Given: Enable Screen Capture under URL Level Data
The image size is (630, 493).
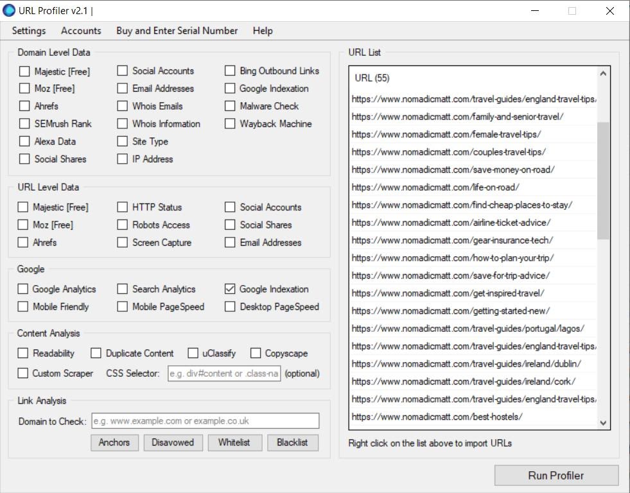Looking at the screenshot, I should (x=122, y=243).
